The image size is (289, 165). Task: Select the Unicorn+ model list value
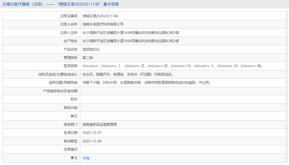click(x=172, y=66)
